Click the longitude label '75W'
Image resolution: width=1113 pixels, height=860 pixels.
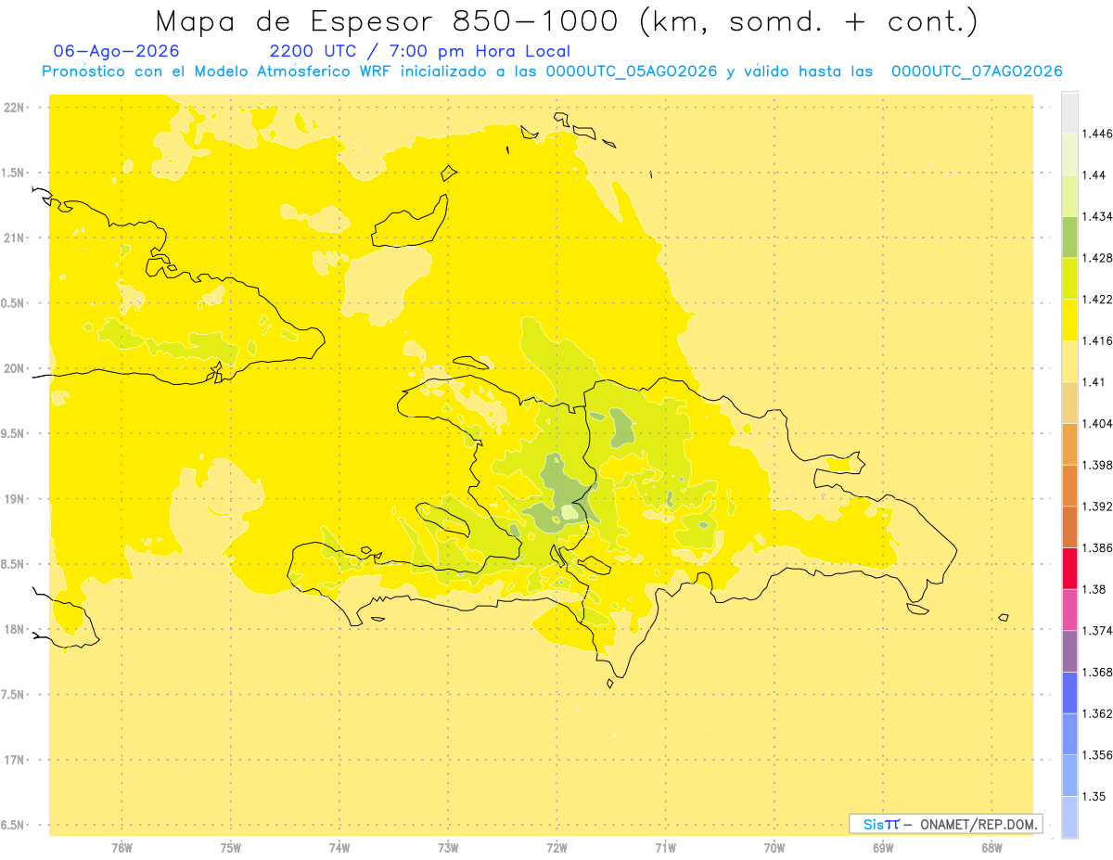click(x=231, y=847)
